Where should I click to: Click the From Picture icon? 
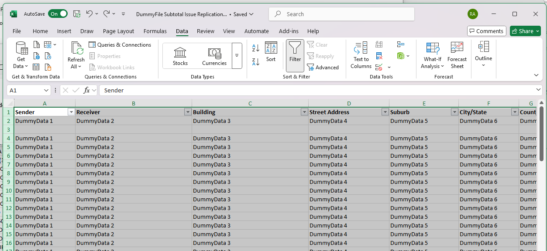(x=48, y=44)
